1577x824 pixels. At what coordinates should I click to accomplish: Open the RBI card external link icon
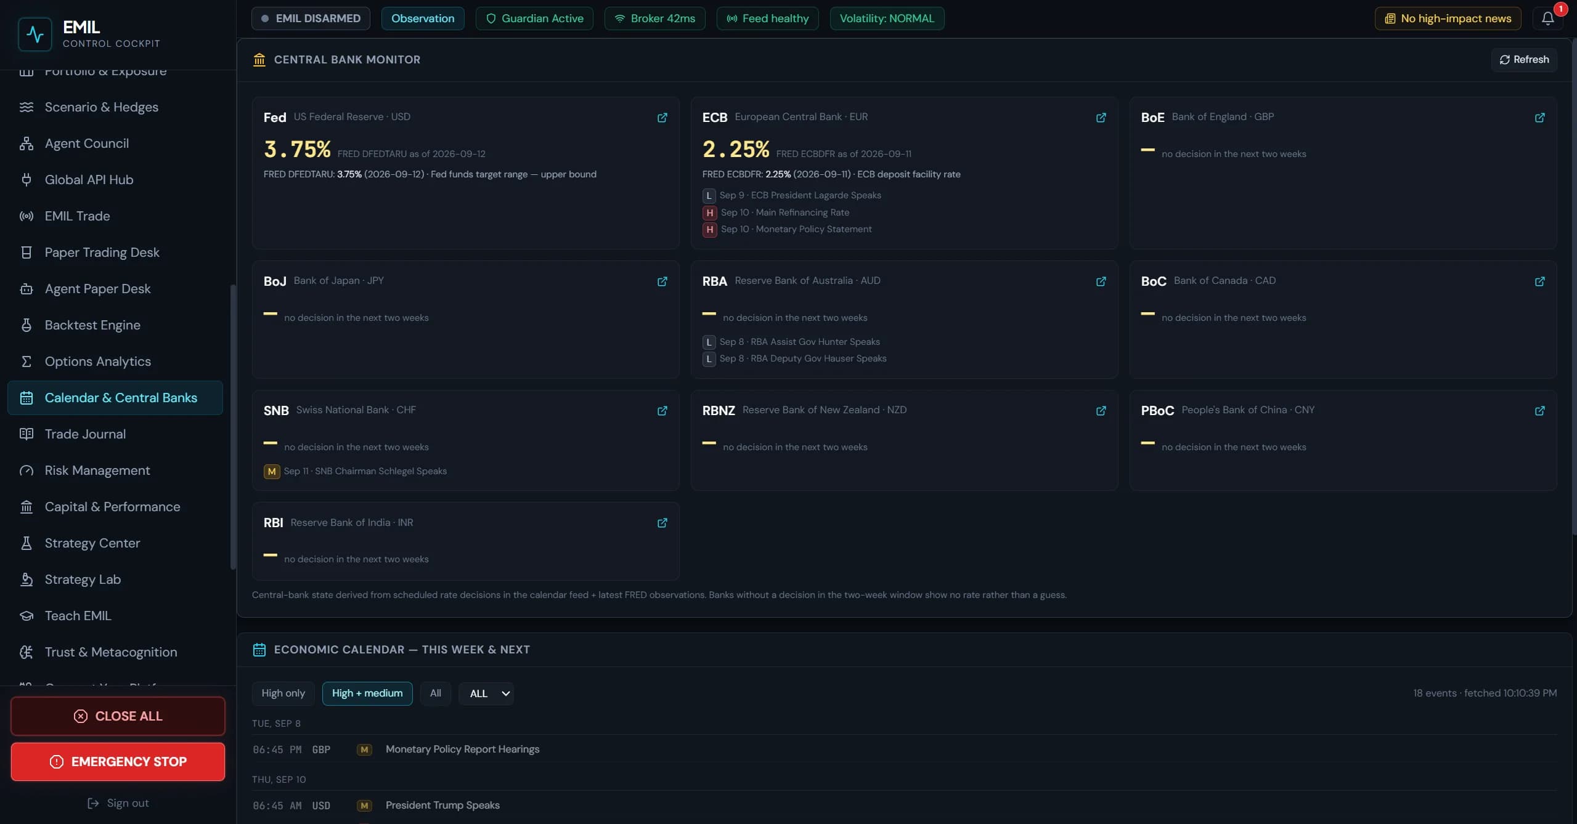tap(662, 523)
